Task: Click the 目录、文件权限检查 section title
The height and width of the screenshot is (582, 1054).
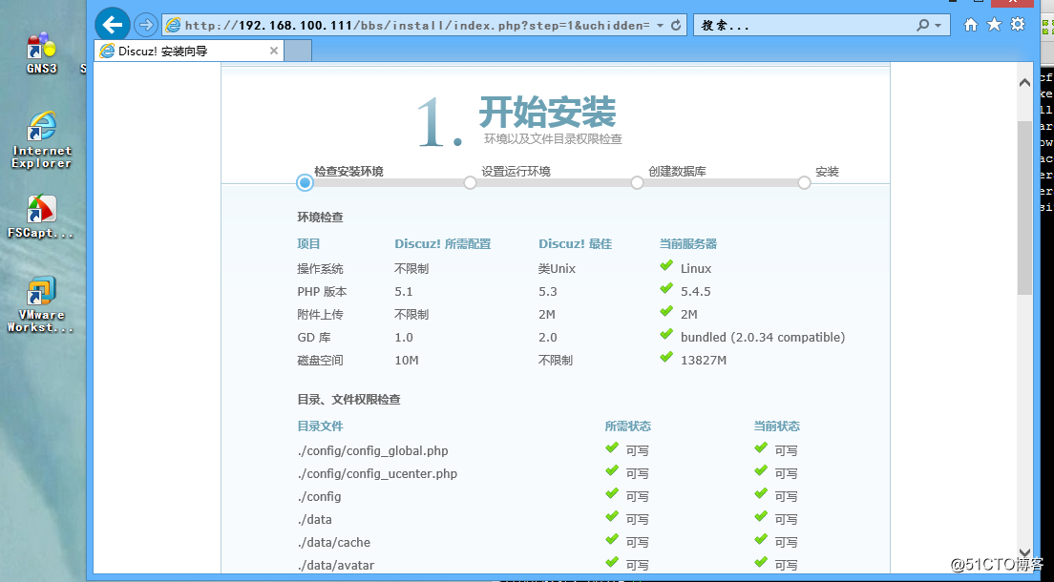Action: (348, 399)
